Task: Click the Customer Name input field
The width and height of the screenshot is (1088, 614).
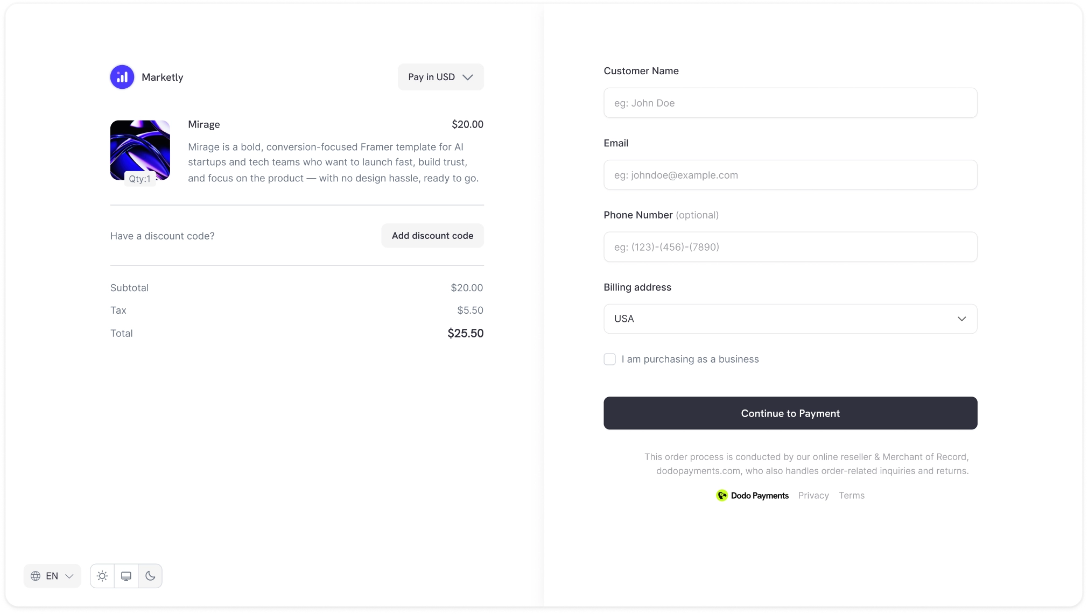Action: (x=790, y=103)
